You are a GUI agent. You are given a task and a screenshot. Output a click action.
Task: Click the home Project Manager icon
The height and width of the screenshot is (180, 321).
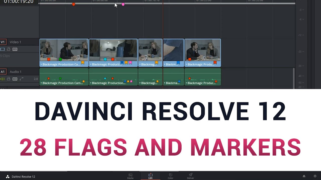pos(304,176)
